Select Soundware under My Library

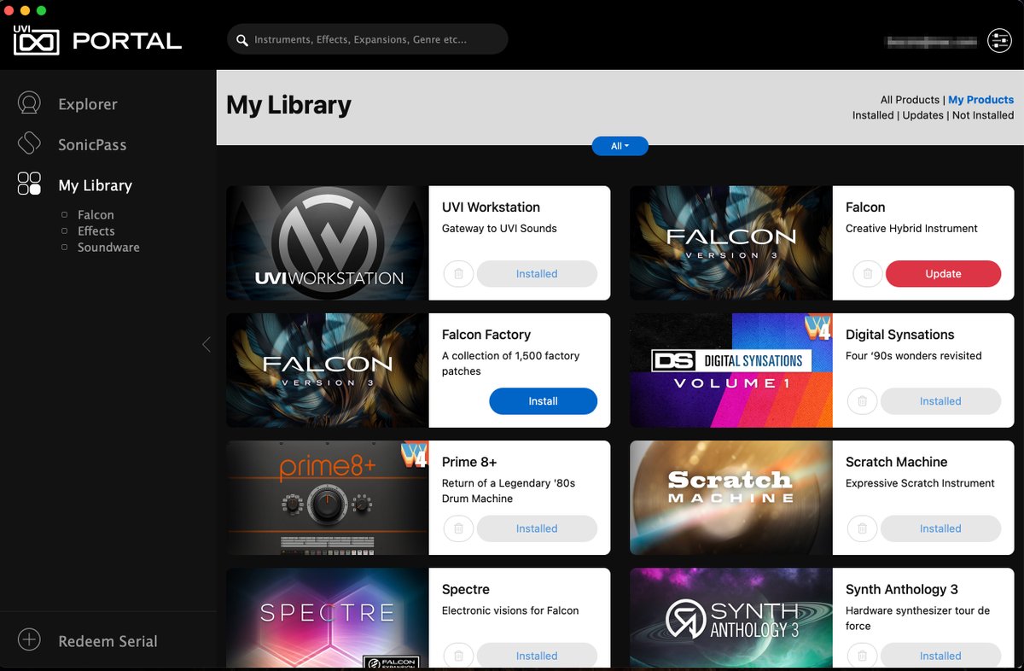tap(108, 248)
